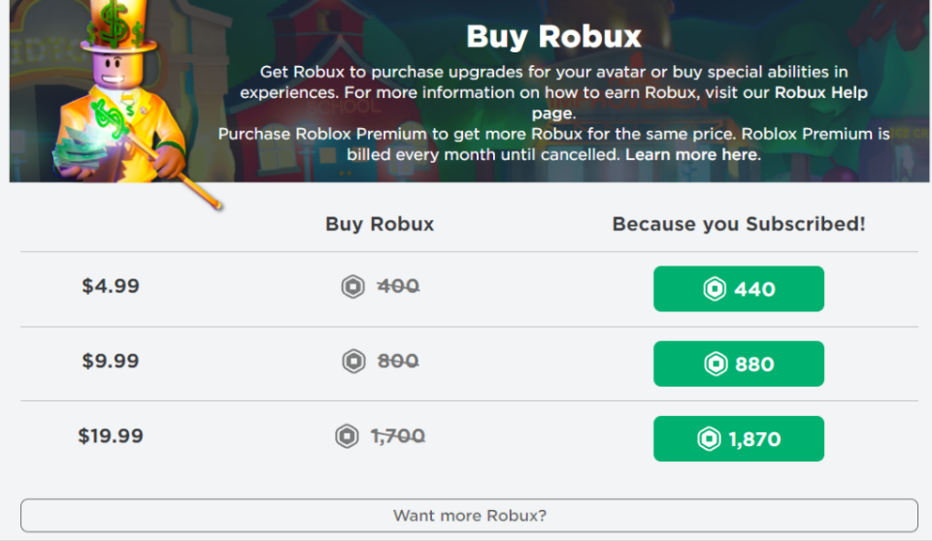Click the Robux coin icon in 880 button
This screenshot has width=932, height=541.
point(716,364)
